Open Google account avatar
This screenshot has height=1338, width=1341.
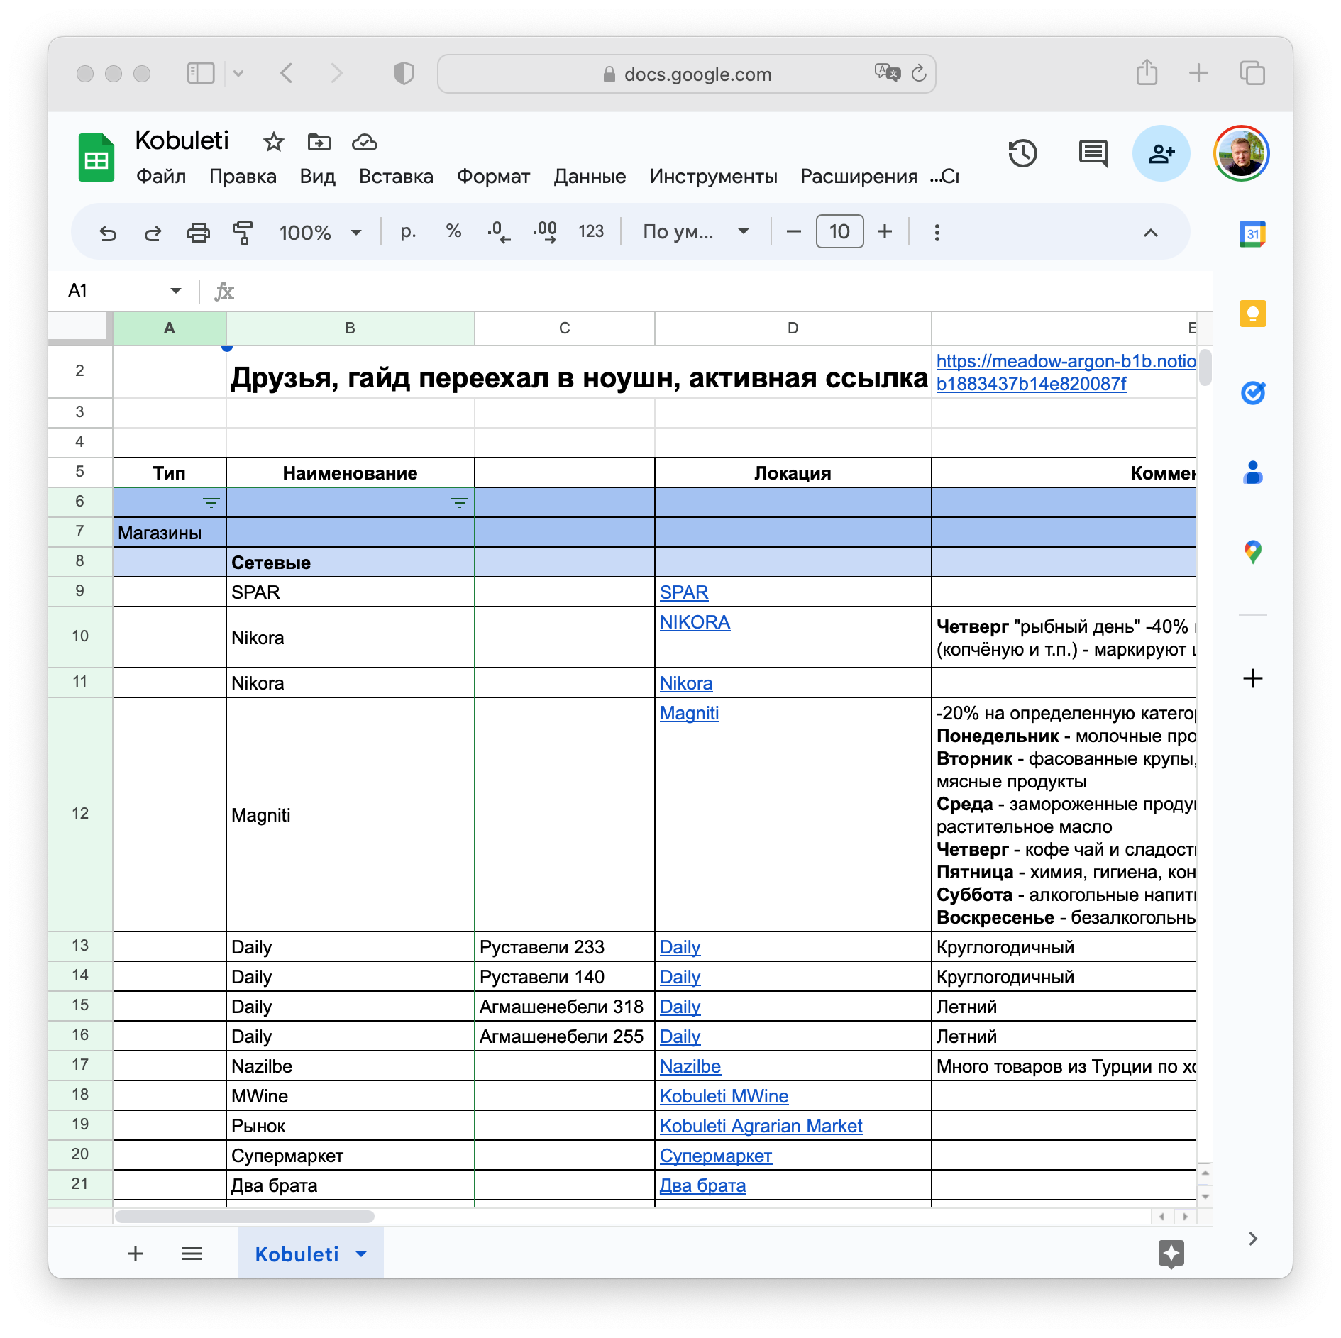[x=1242, y=153]
